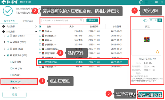Click the 439 KB size cell

pos(79,67)
